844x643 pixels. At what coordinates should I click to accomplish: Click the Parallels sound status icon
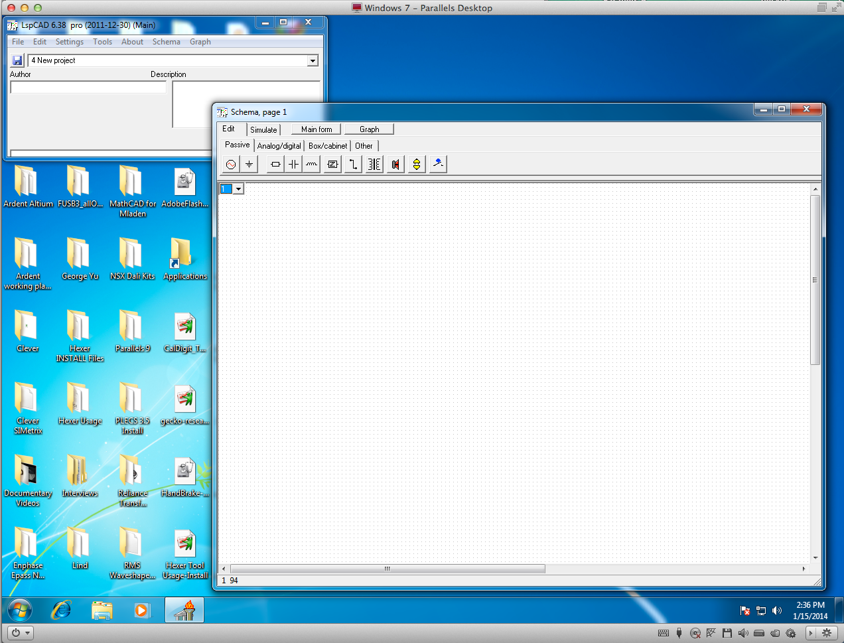point(743,633)
